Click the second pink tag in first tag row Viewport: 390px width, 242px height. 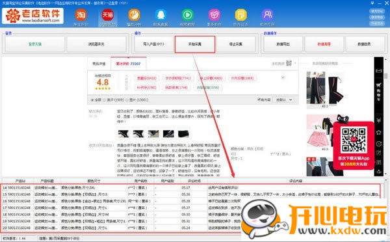(178, 78)
